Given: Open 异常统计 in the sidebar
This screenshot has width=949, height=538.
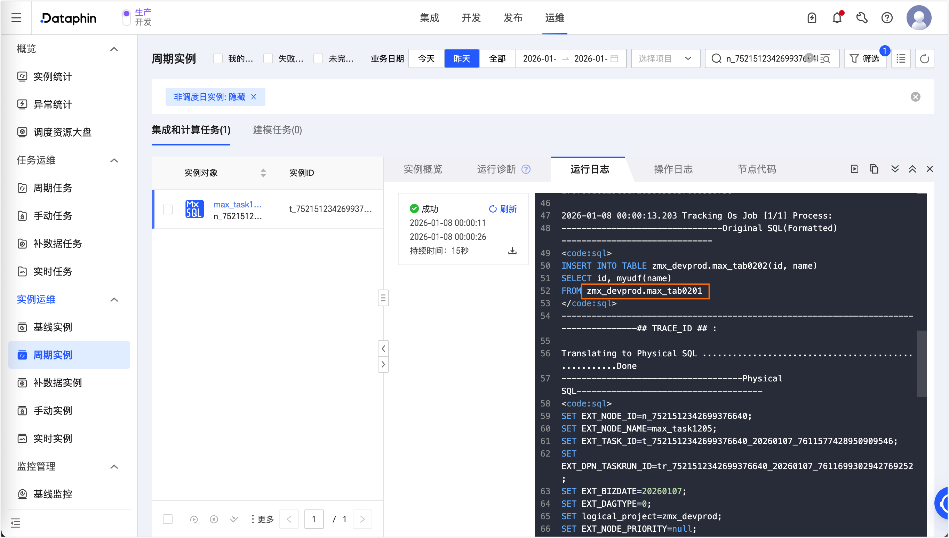Looking at the screenshot, I should click(69, 104).
